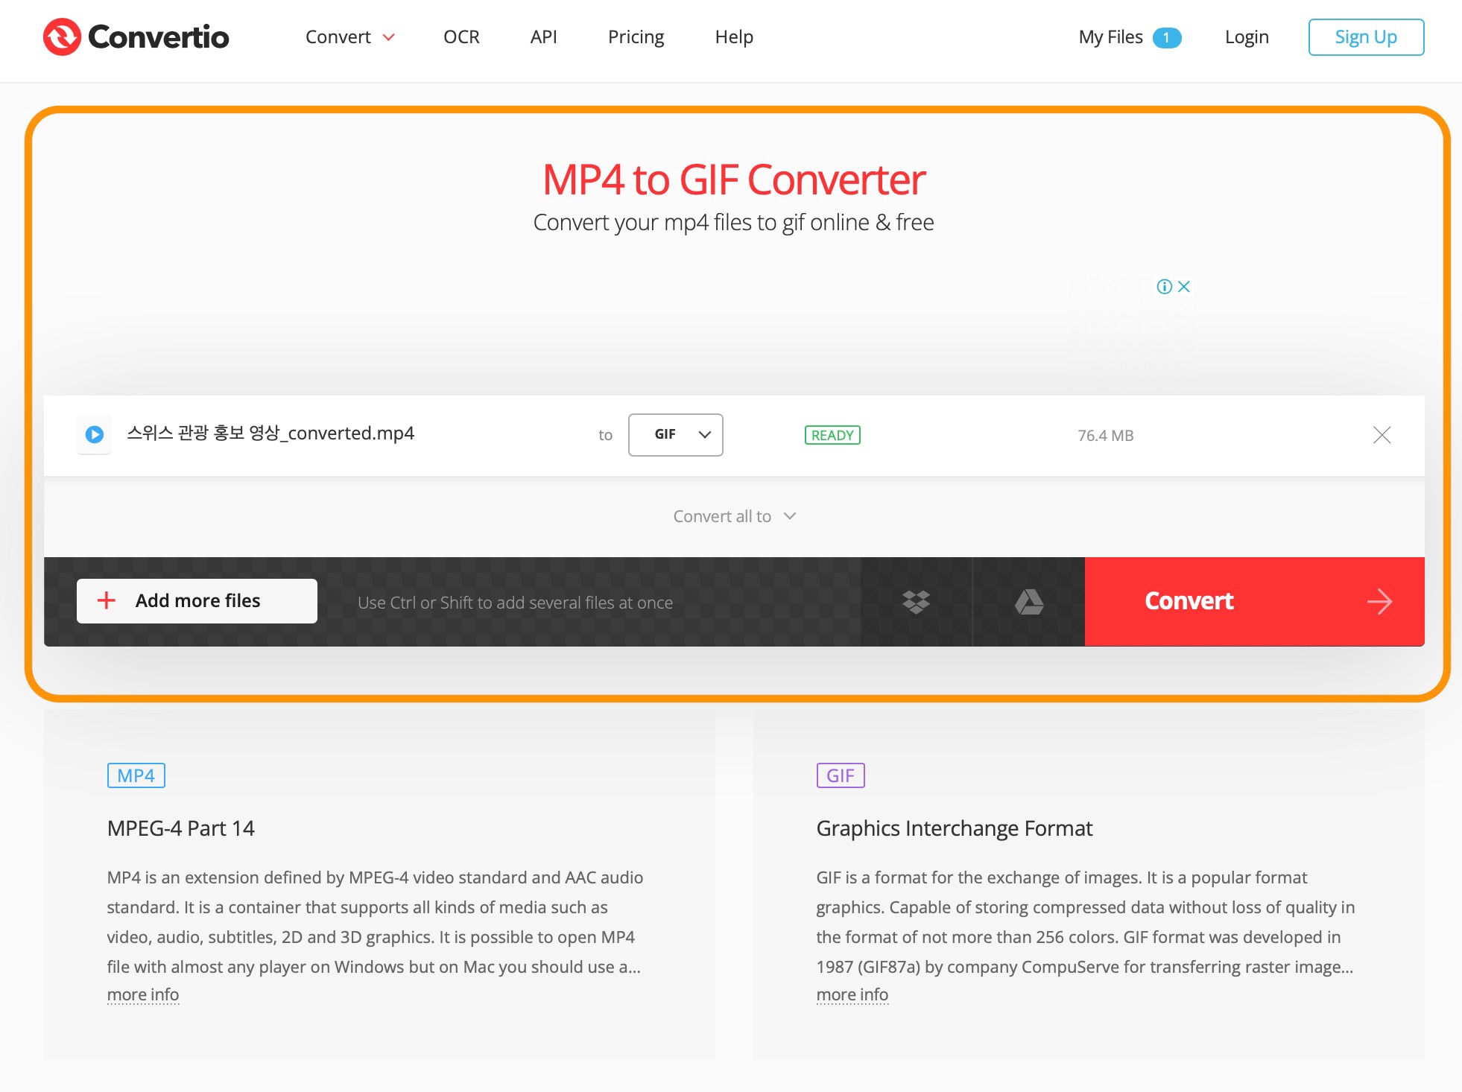This screenshot has height=1092, width=1462.
Task: Open more info about GIF
Action: pyautogui.click(x=852, y=994)
